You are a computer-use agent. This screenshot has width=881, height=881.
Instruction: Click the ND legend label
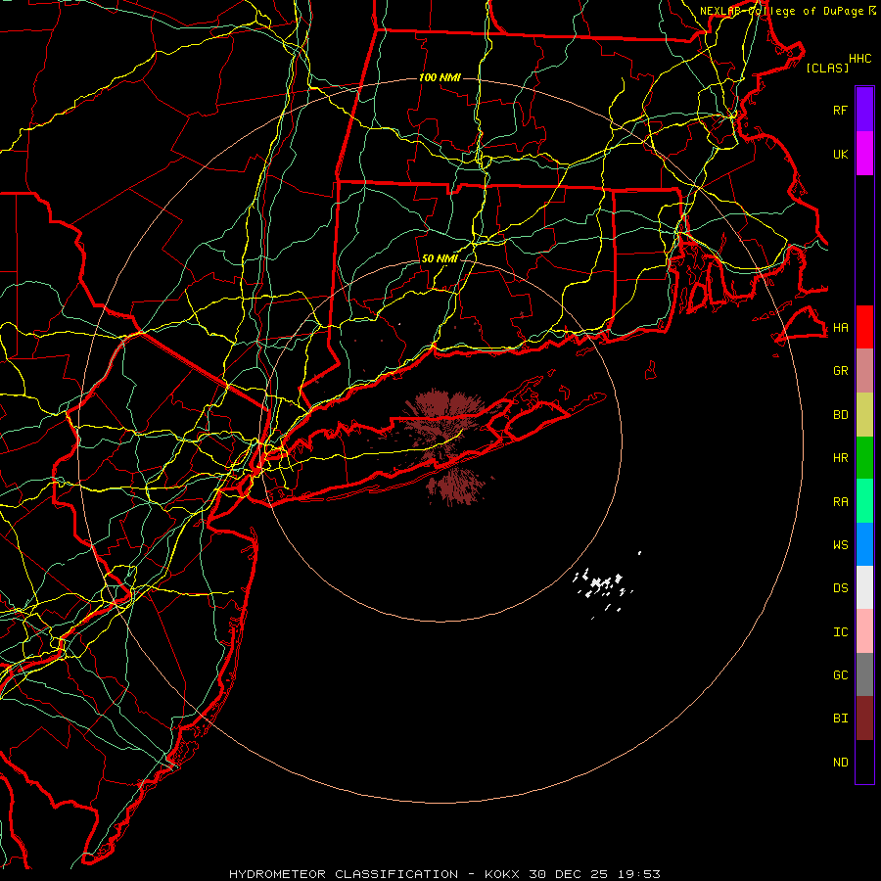(840, 763)
